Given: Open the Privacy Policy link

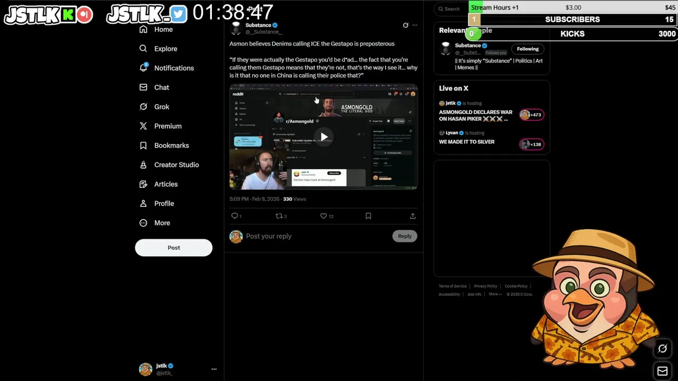Looking at the screenshot, I should (x=485, y=286).
